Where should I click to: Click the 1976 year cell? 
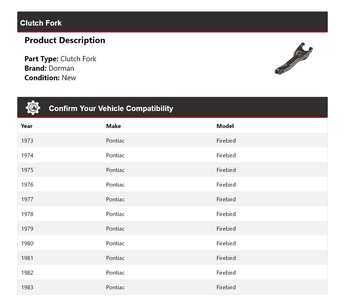pos(27,185)
